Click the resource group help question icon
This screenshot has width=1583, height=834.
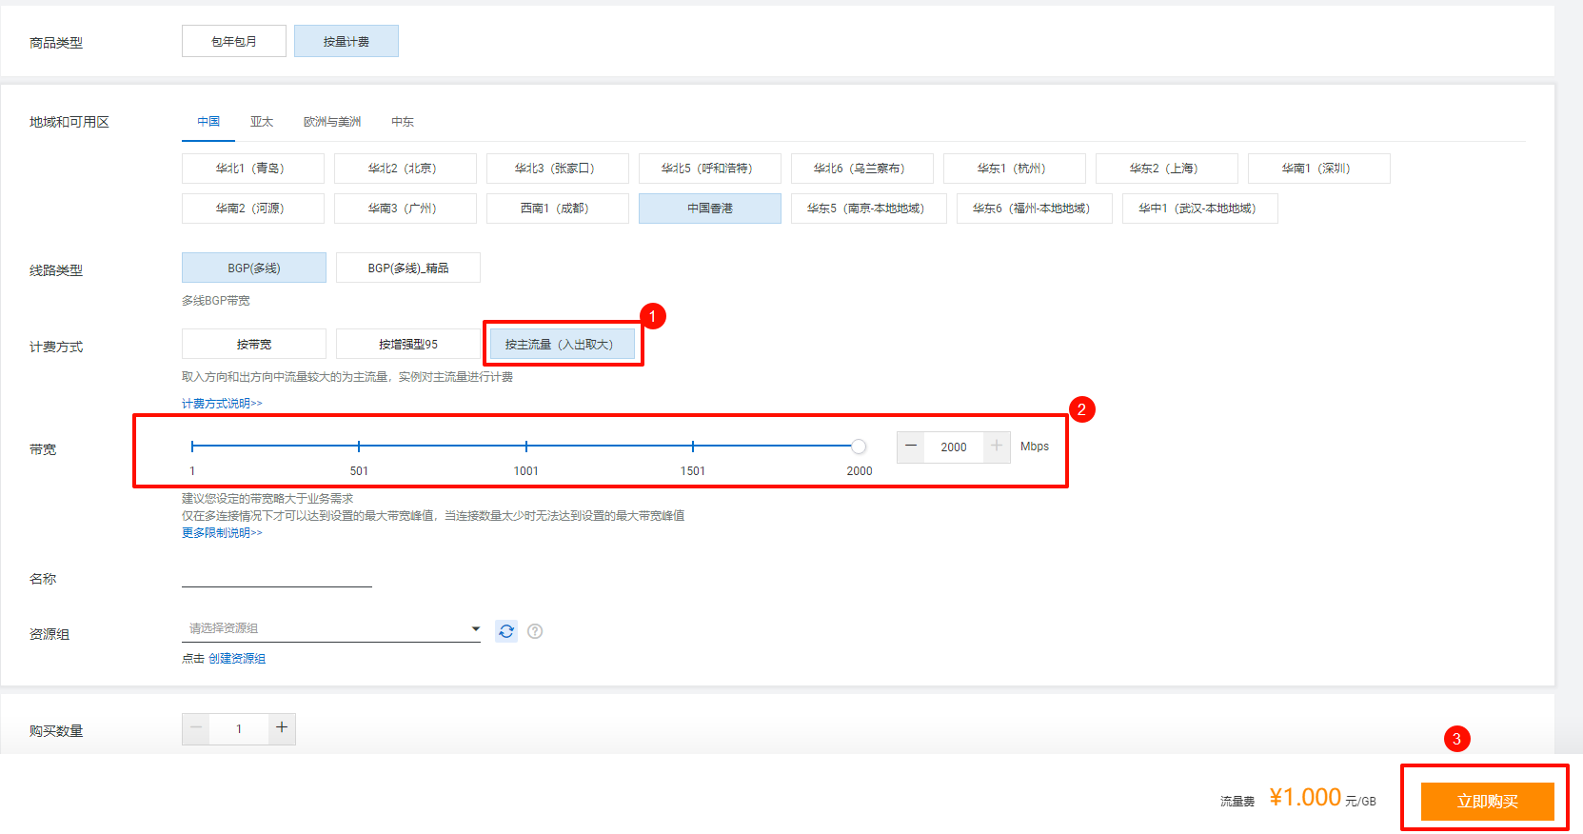point(535,631)
